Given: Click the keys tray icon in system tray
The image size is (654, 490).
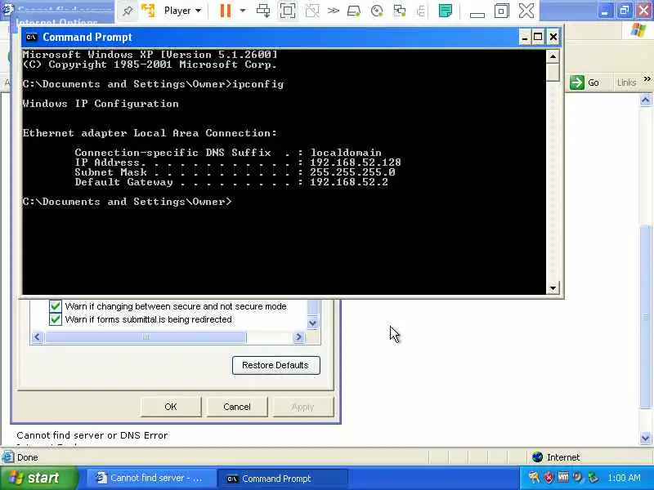Looking at the screenshot, I should [534, 478].
